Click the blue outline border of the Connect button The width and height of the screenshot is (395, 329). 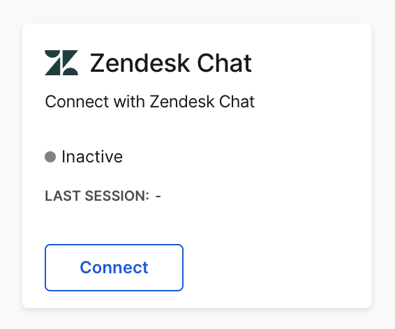click(x=114, y=245)
